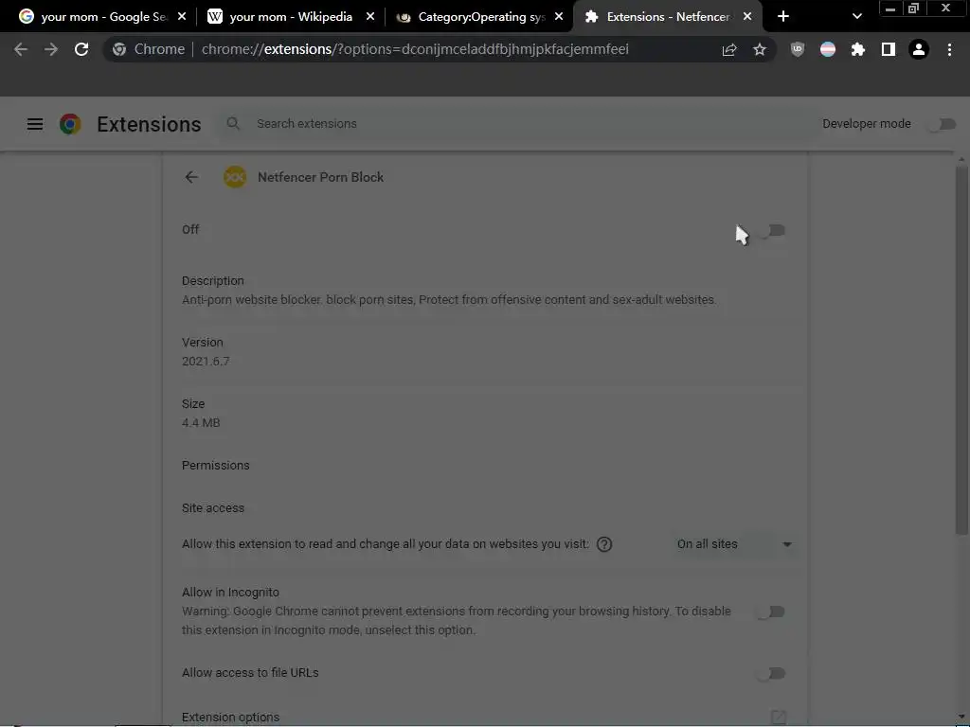Open extension options external link icon
970x727 pixels.
coord(779,718)
